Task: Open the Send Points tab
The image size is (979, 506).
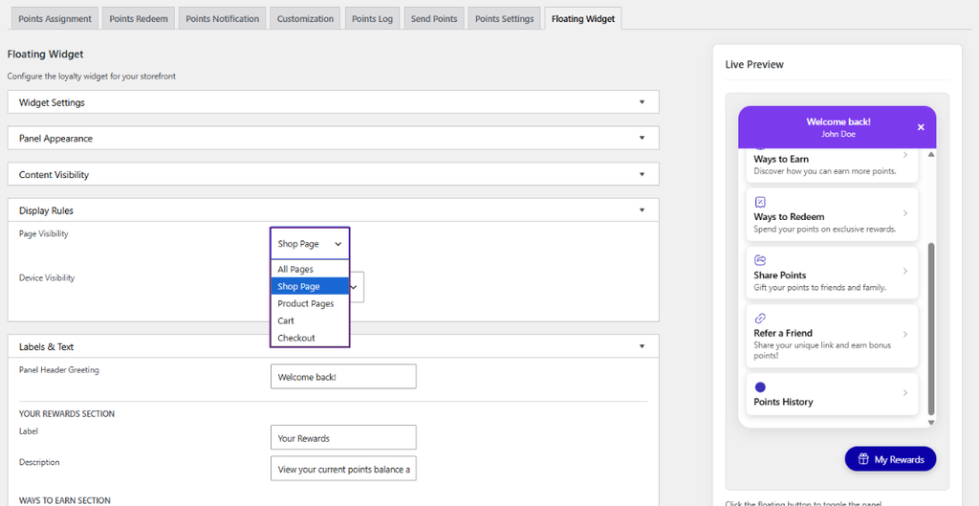Action: (x=434, y=19)
